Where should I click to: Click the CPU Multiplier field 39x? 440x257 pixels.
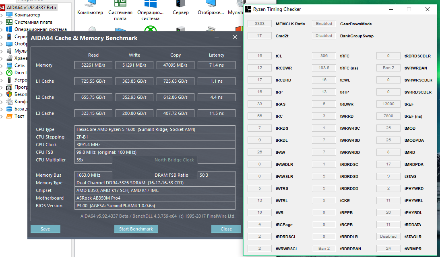[93, 160]
